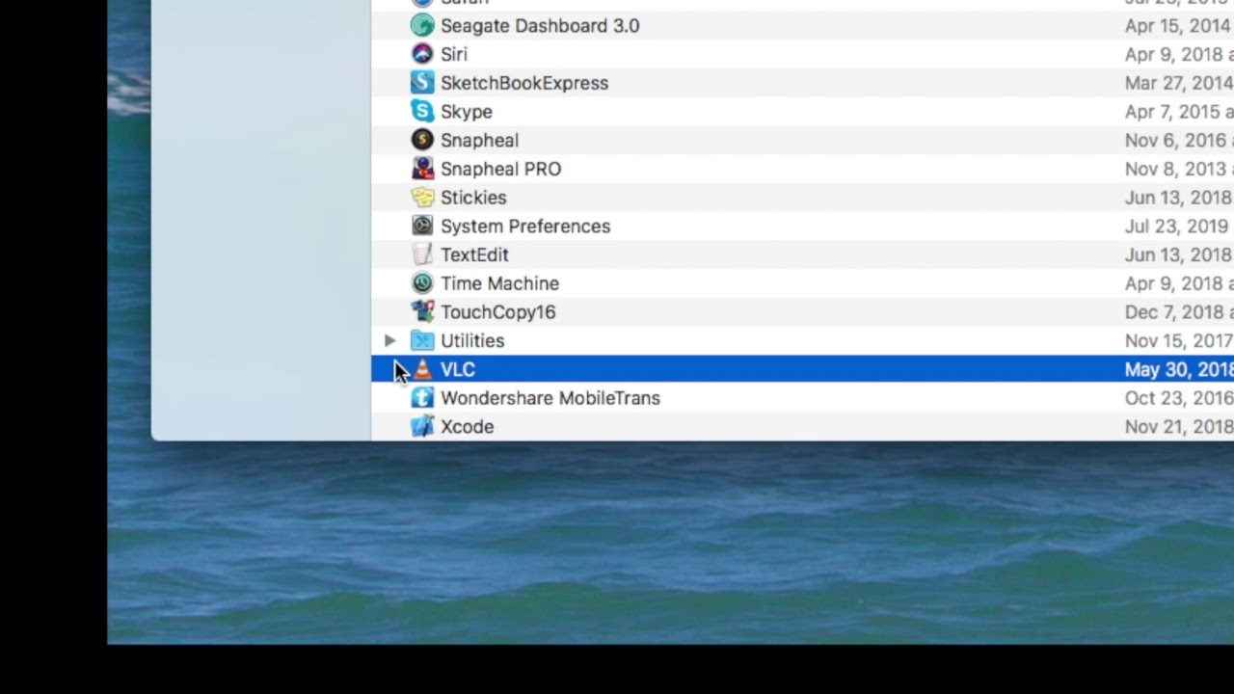
Task: Click the Jul 23, 2019 date for System Preferences
Action: pos(1179,226)
